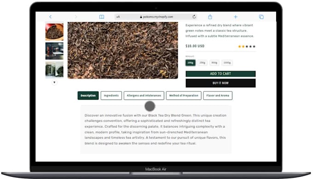Choose the 250g amount option
This screenshot has height=179, width=313.
pos(203,63)
